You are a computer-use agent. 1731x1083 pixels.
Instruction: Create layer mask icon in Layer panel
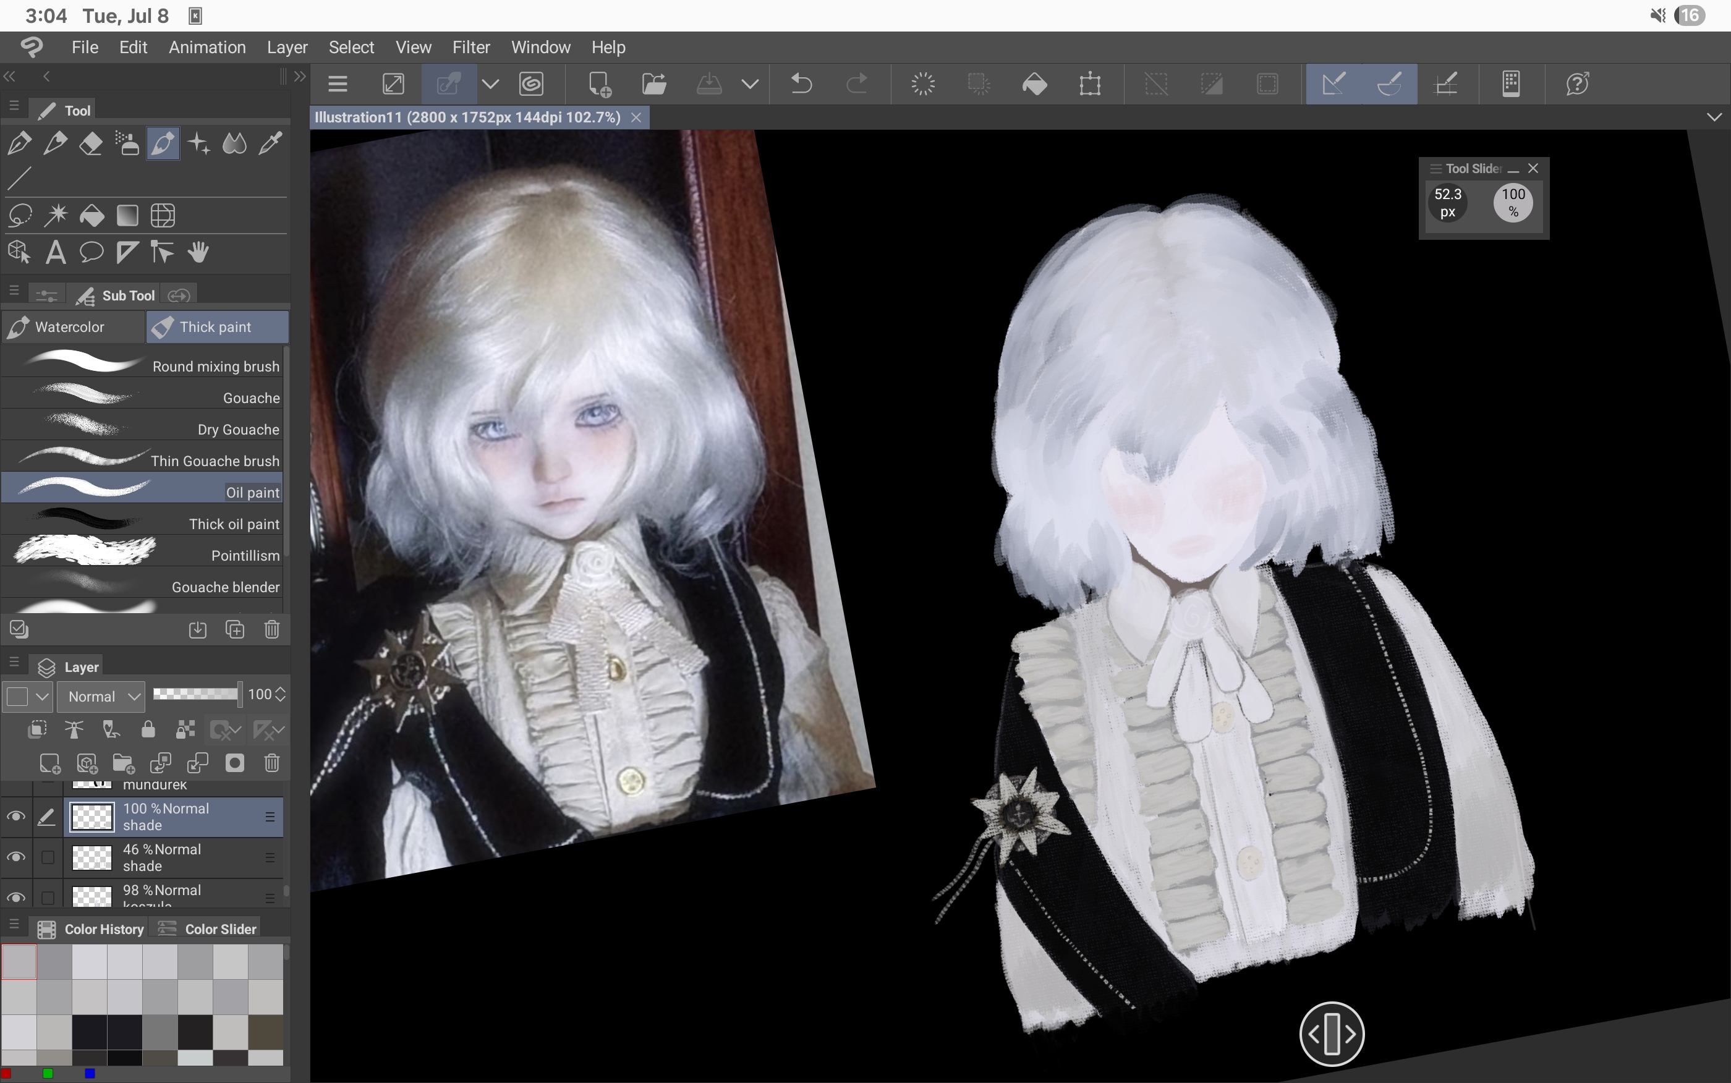[x=235, y=763]
